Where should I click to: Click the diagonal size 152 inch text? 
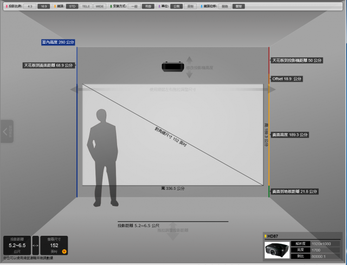pyautogui.click(x=170, y=137)
